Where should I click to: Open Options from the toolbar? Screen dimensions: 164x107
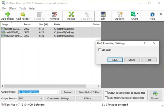(120, 14)
